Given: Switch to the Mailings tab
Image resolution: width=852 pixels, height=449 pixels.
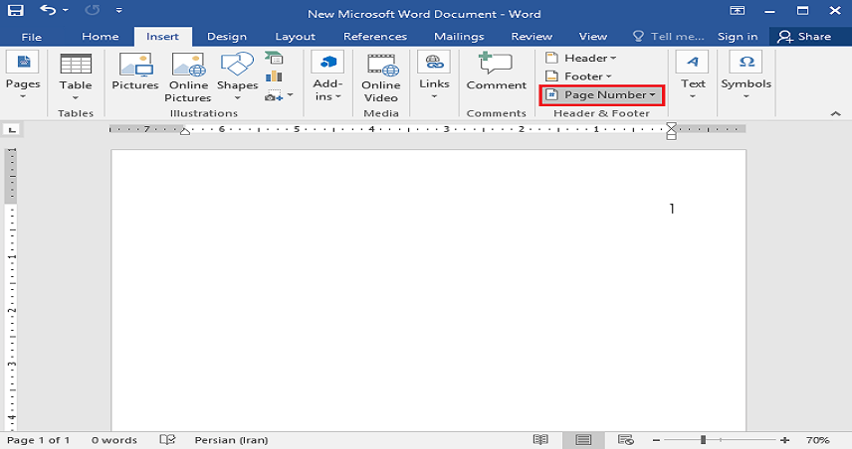Looking at the screenshot, I should point(459,37).
